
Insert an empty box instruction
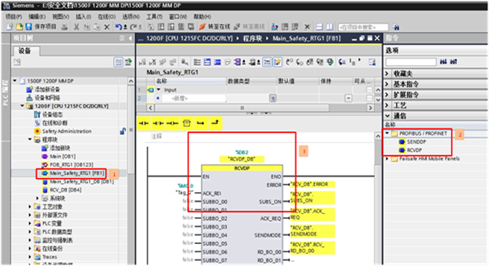click(187, 123)
